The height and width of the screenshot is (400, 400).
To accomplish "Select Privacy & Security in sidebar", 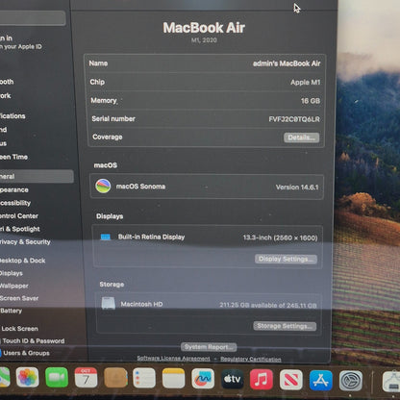I will [25, 242].
